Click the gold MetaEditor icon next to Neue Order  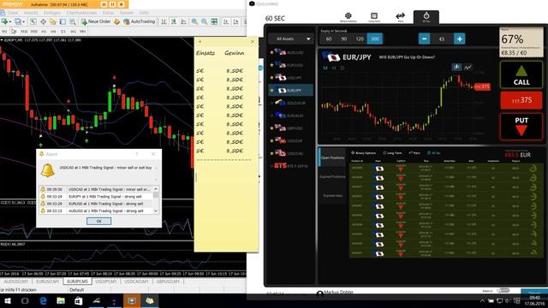[116, 21]
